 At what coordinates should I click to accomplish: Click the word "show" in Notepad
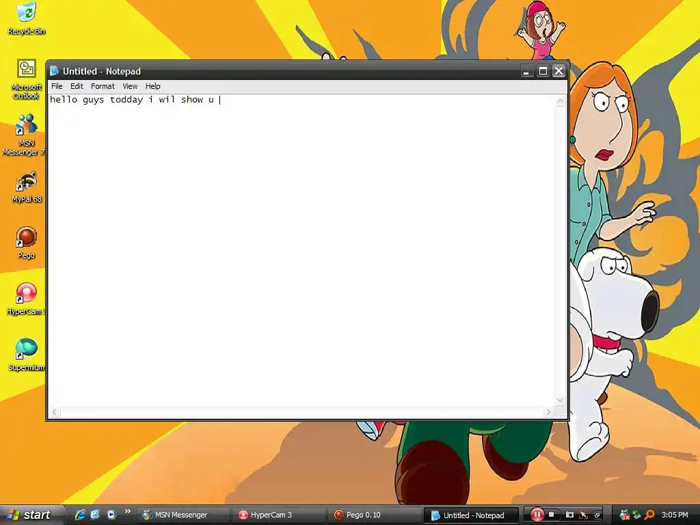tap(192, 100)
